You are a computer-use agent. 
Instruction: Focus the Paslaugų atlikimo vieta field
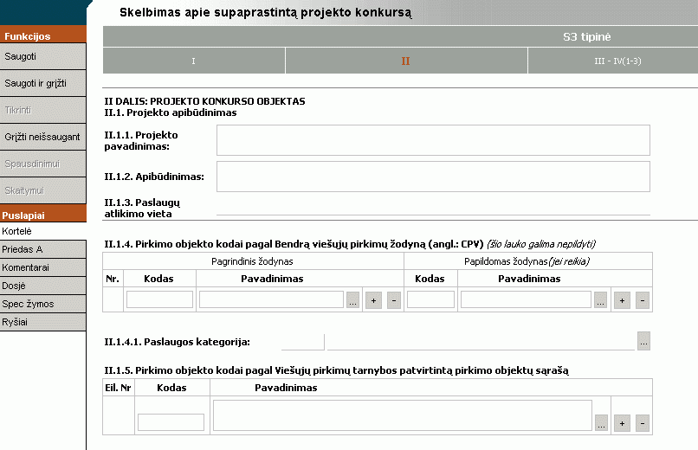433,208
